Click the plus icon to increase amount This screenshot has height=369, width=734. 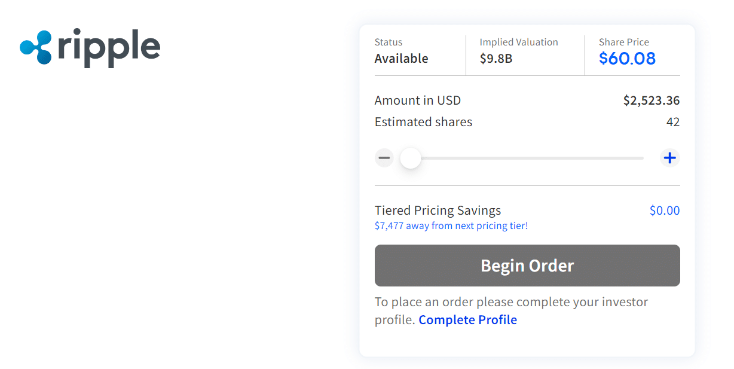(670, 158)
